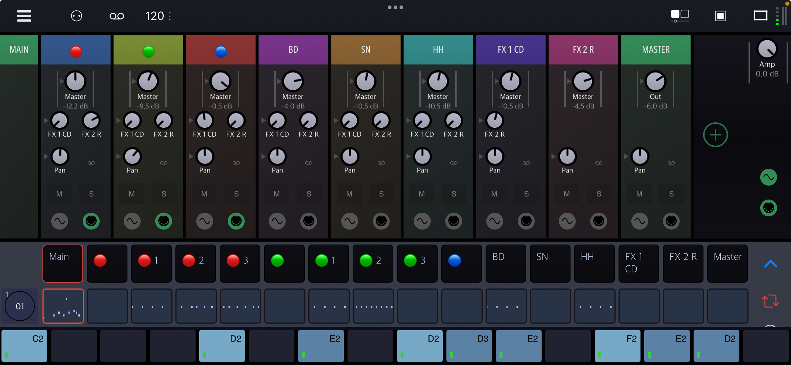The image size is (791, 365).
Task: Mute the BD channel
Action: 277,194
